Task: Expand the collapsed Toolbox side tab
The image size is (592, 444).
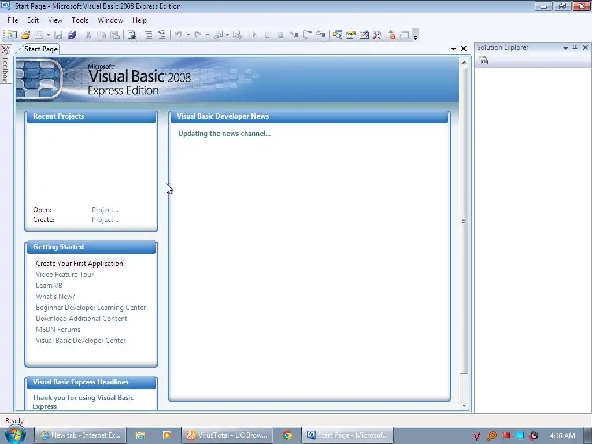Action: [x=5, y=64]
